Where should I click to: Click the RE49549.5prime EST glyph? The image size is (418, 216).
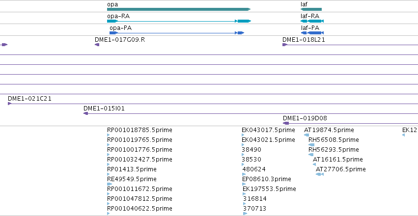(x=110, y=184)
